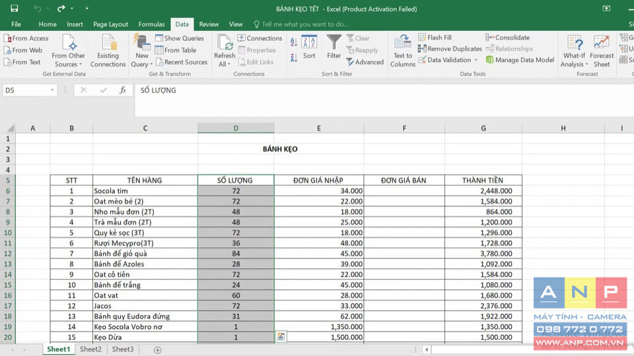The image size is (634, 356).
Task: Click scroll left arrow of horizontal scrollbar
Action: tap(427, 349)
